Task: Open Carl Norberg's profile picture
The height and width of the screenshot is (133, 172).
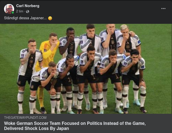Action: click(x=9, y=9)
